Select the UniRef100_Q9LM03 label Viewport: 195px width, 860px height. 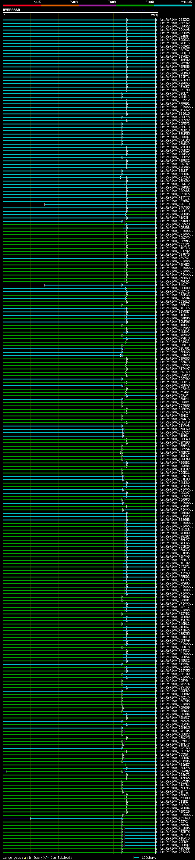(x=175, y=74)
